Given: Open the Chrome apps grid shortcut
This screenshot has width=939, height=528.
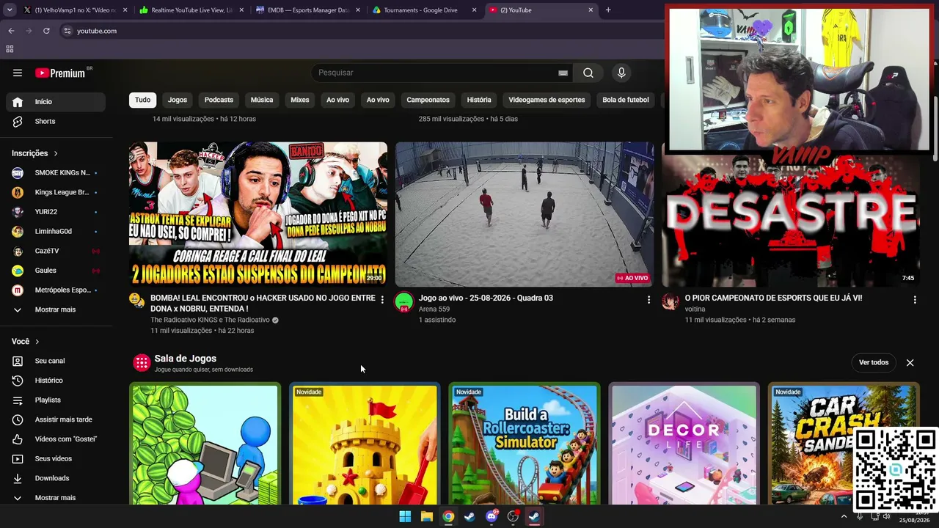Looking at the screenshot, I should click(10, 49).
